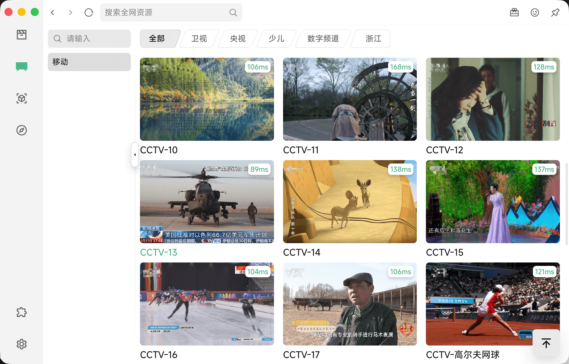
Task: Switch to the 卫视 tab
Action: pyautogui.click(x=199, y=39)
